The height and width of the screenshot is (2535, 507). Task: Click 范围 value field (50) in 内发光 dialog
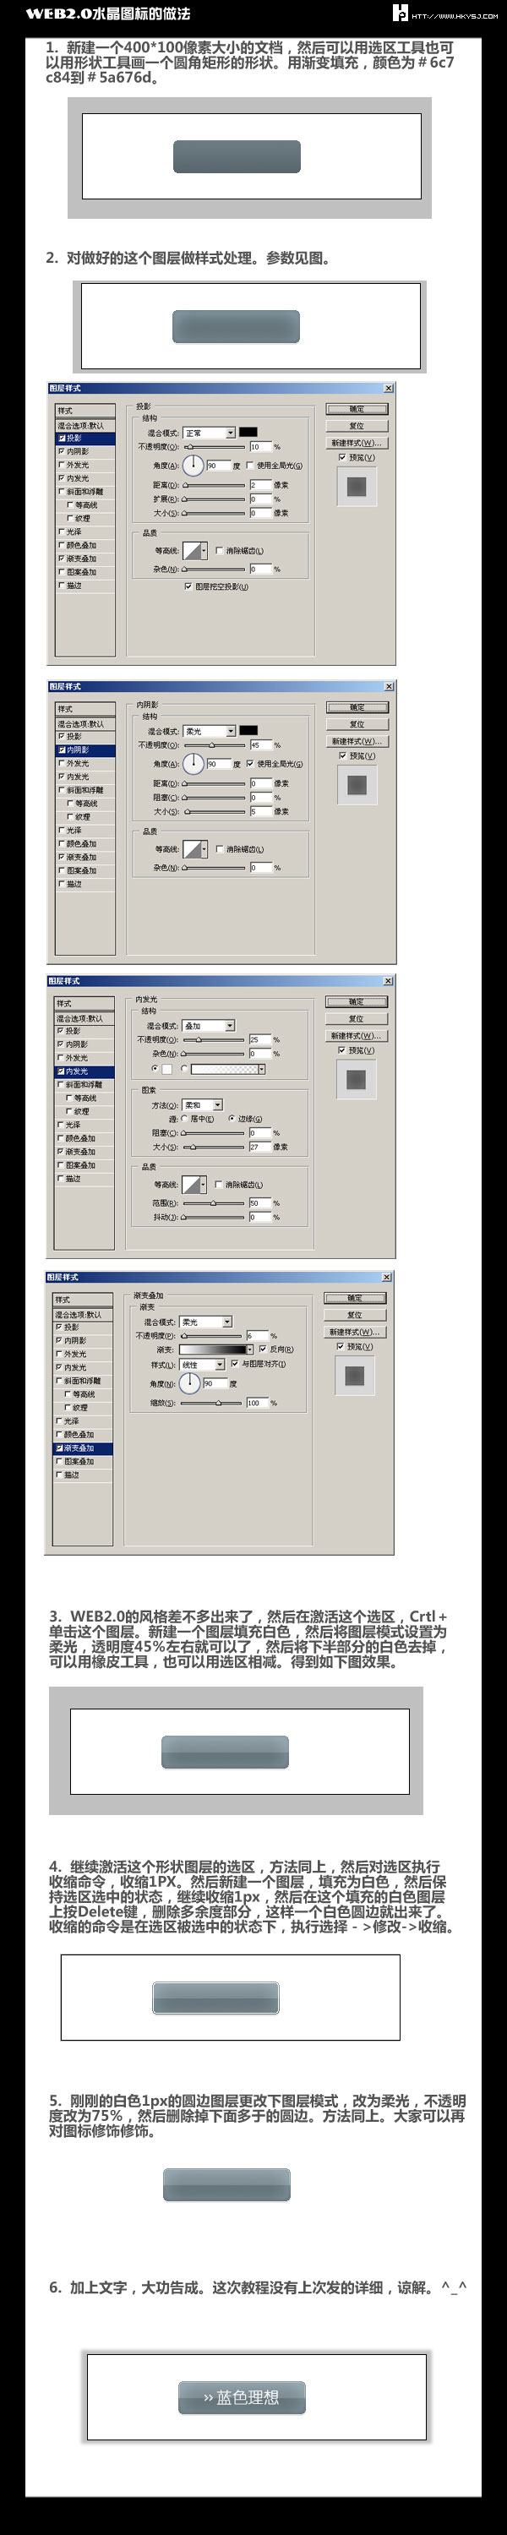(259, 1202)
